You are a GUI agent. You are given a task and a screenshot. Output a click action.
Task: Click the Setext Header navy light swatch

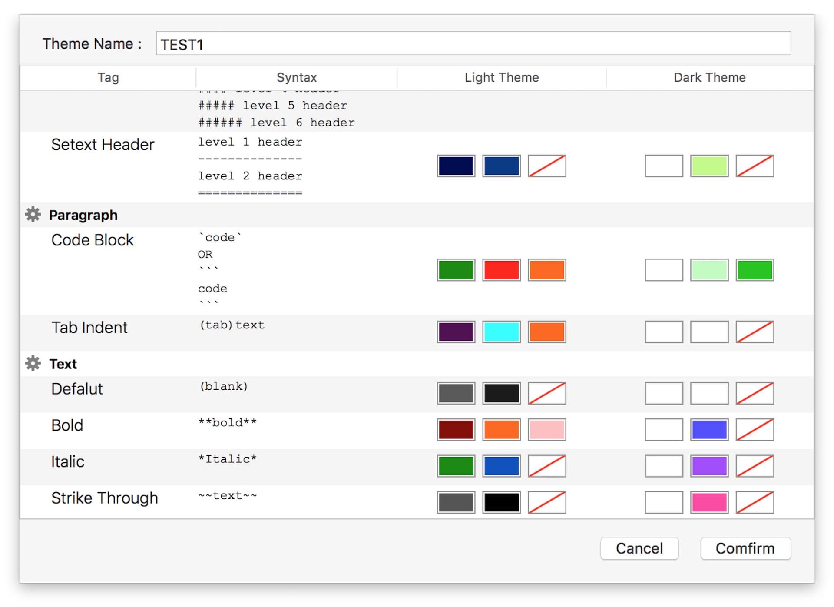pyautogui.click(x=456, y=166)
